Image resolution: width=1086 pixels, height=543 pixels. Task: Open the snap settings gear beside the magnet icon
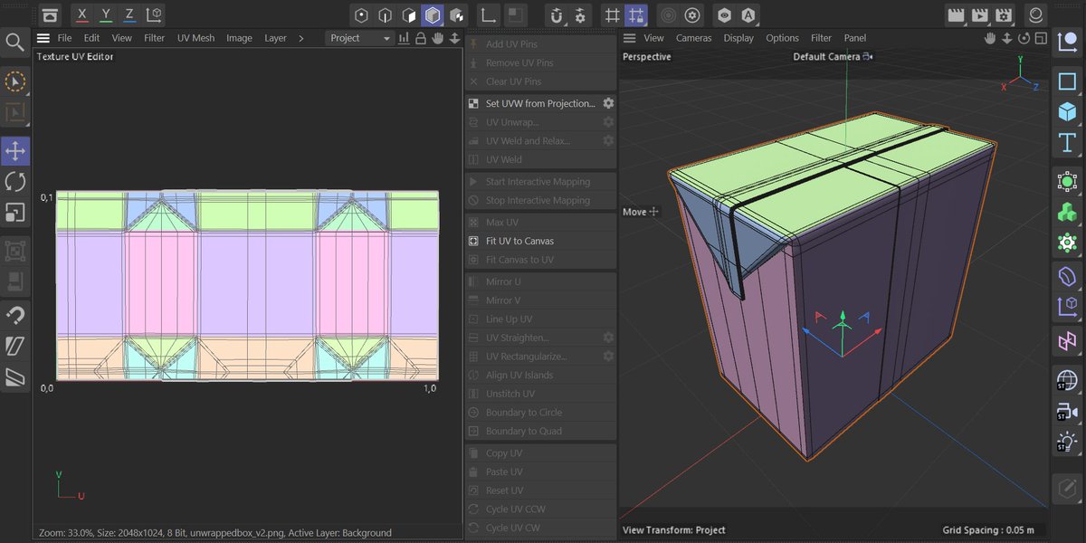(581, 15)
